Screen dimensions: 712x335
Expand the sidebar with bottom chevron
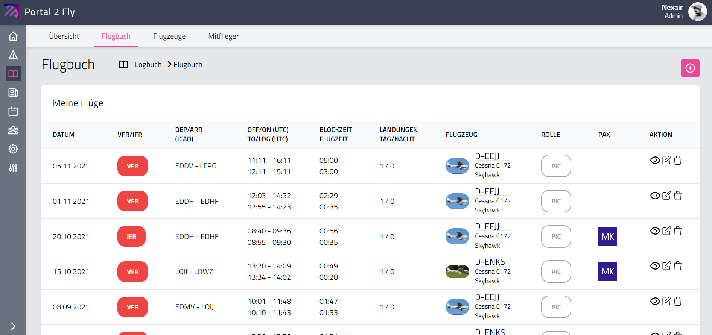(13, 326)
